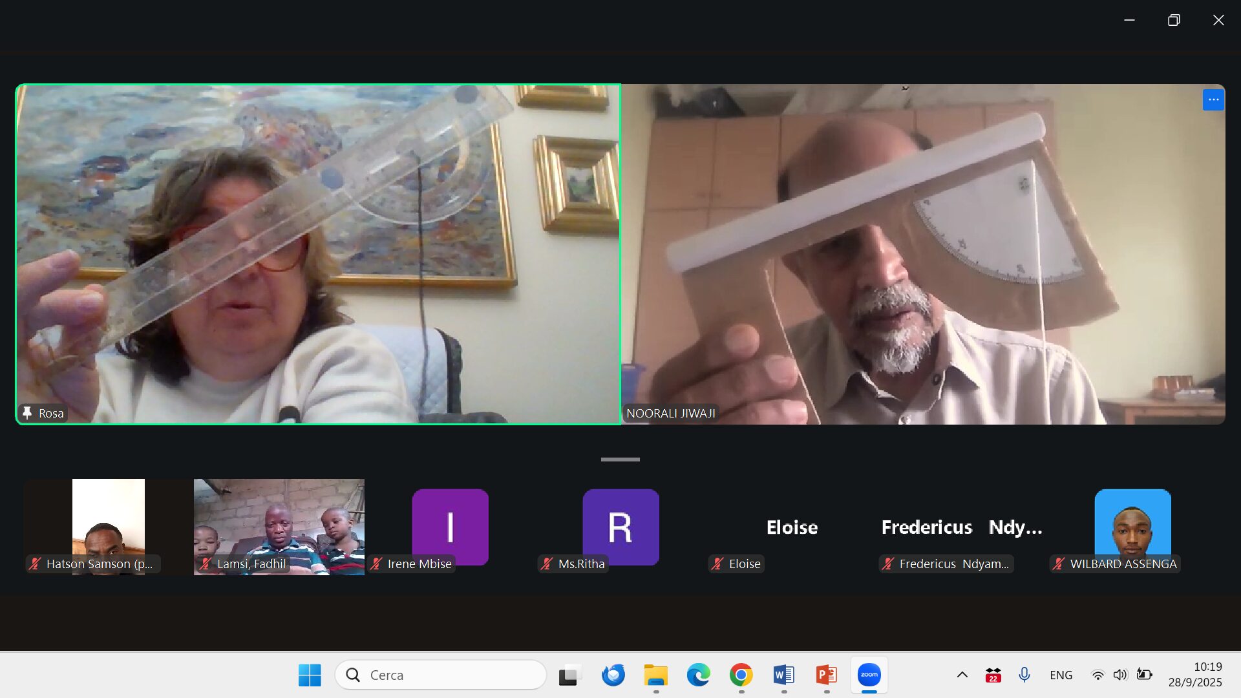Open Microsoft Word from the taskbar
The image size is (1241, 698).
pos(783,675)
